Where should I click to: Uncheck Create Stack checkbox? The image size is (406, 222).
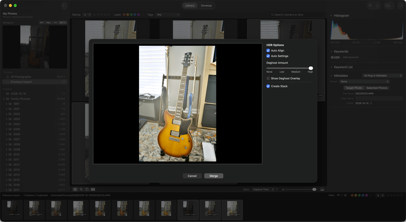pos(268,86)
